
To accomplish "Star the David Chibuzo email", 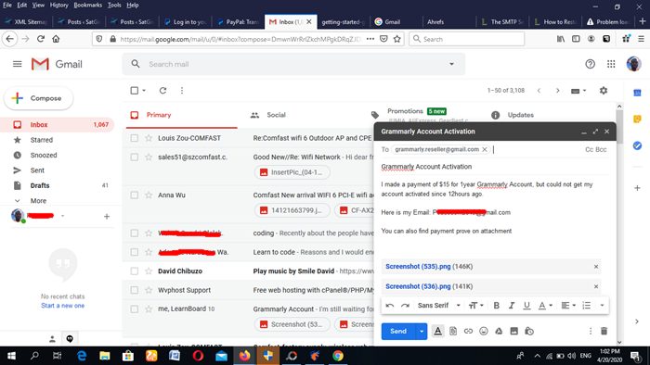I will [149, 271].
